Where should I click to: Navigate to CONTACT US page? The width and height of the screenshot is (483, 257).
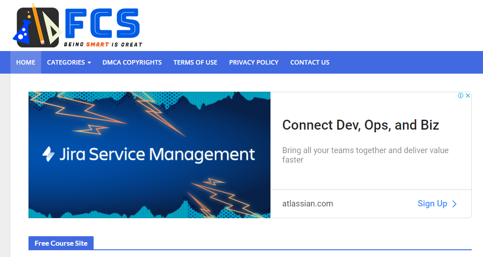(310, 62)
